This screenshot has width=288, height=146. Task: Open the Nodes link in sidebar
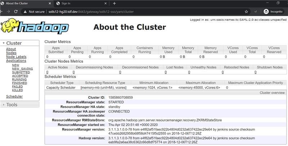coord(11,53)
